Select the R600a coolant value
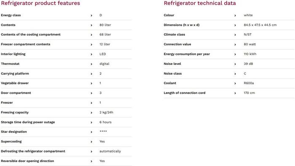Image resolution: width=295 pixels, height=166 pixels. point(249,83)
